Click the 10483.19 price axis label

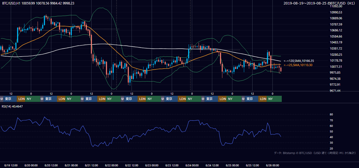[336, 42]
